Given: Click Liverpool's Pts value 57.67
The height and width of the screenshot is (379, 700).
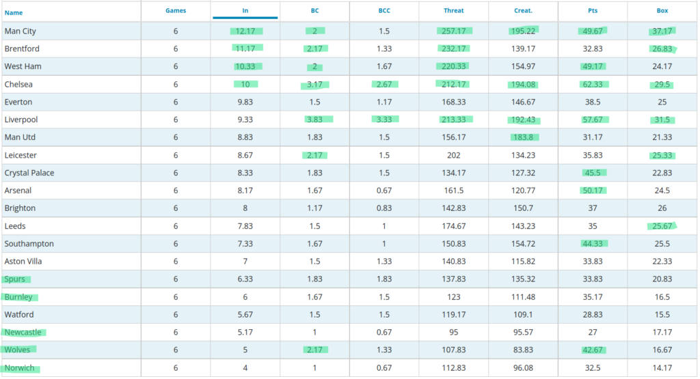Looking at the screenshot, I should pos(593,120).
